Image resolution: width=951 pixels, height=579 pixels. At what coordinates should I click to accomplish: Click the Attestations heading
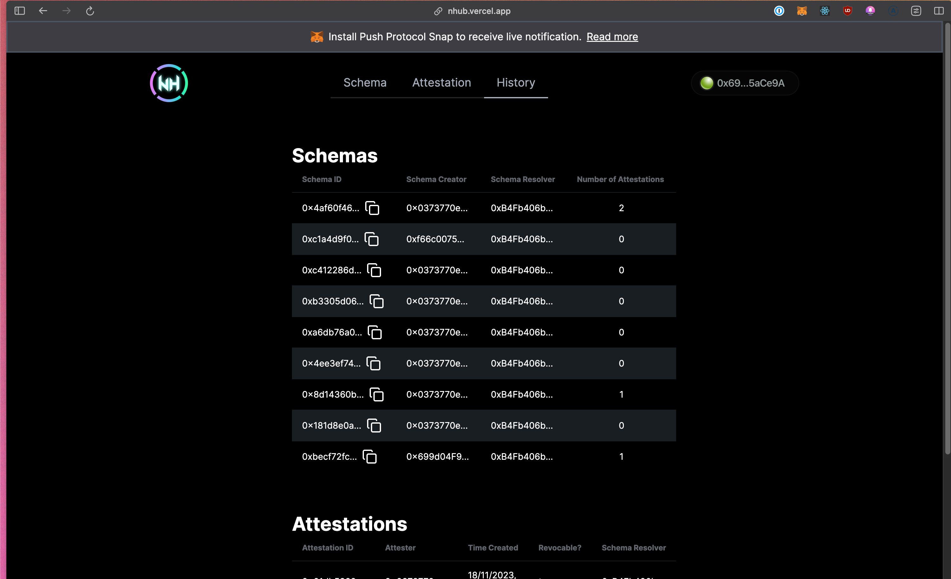349,524
